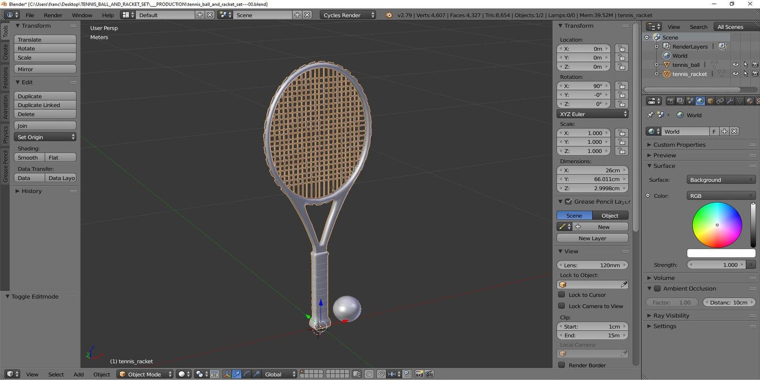The image size is (760, 380).
Task: Lock the Y rotation axis
Action: click(x=622, y=95)
